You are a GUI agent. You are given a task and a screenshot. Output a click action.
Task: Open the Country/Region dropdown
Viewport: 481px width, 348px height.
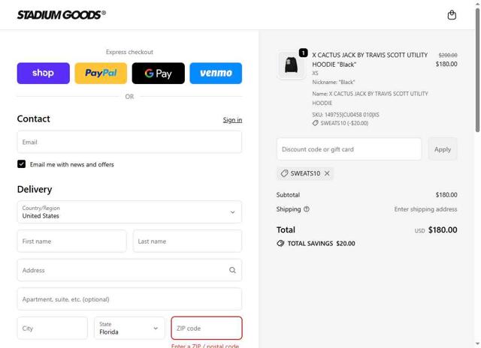click(129, 212)
